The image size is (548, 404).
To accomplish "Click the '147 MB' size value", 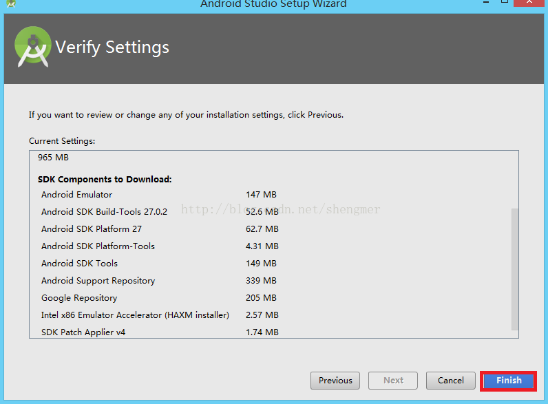I will pos(261,195).
